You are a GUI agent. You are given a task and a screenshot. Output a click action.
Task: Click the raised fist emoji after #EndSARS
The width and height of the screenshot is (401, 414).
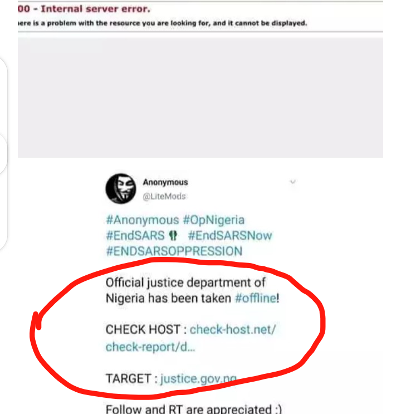173,235
